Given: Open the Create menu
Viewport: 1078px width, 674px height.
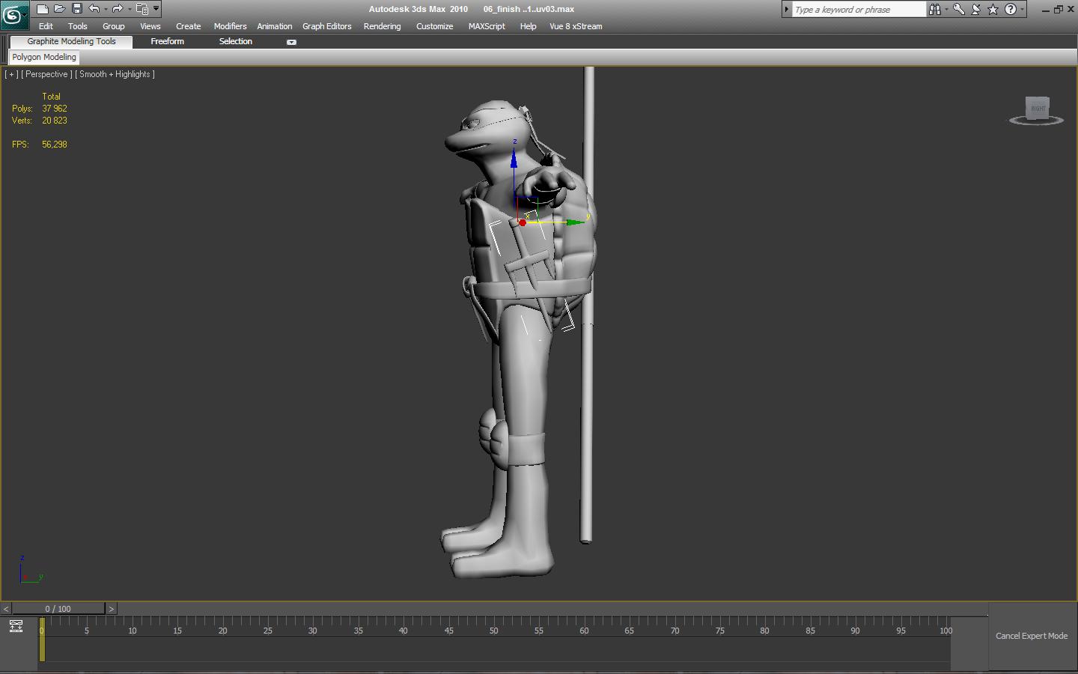Looking at the screenshot, I should click(x=188, y=26).
